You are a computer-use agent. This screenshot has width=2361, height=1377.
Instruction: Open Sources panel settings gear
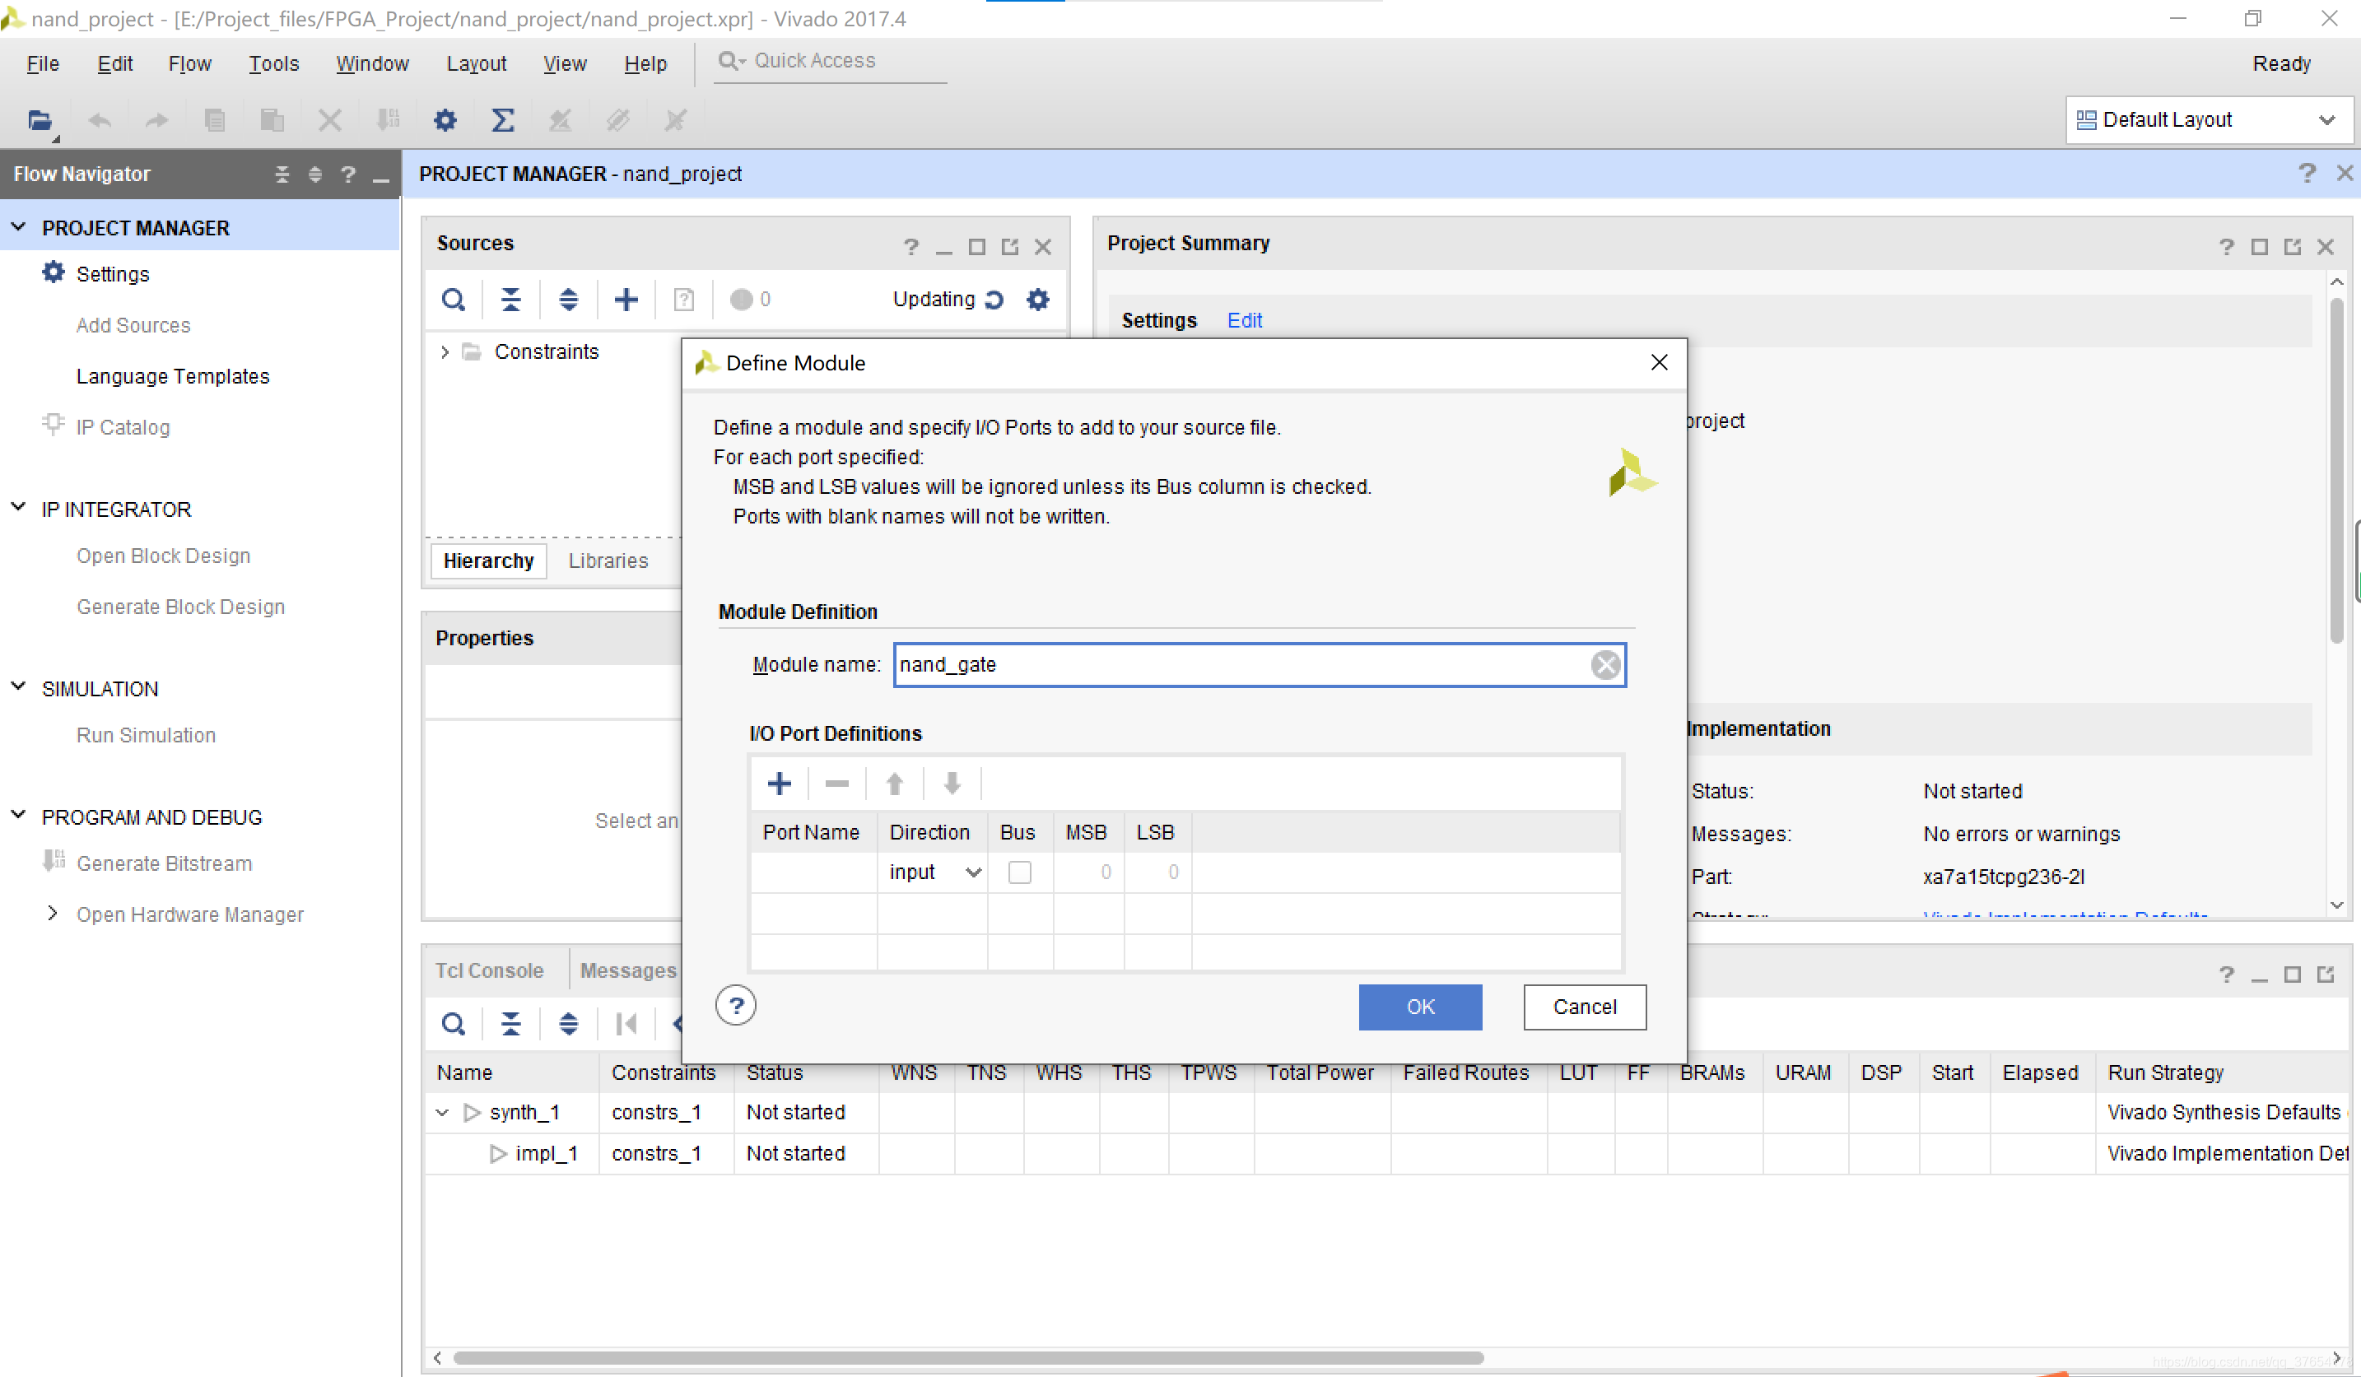pyautogui.click(x=1038, y=300)
